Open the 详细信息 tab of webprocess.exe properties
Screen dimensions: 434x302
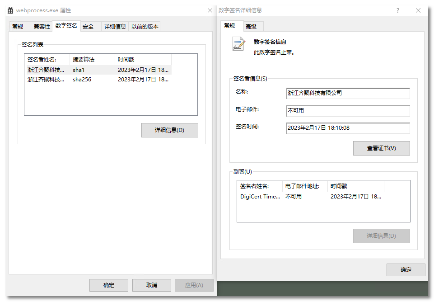click(x=115, y=26)
